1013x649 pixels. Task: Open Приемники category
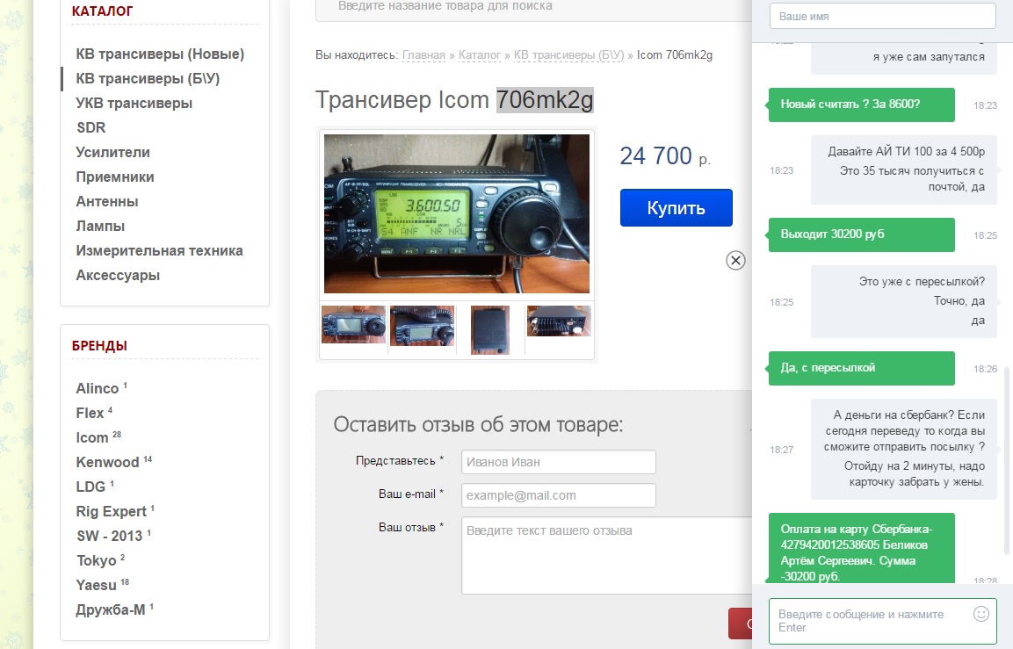pos(115,177)
